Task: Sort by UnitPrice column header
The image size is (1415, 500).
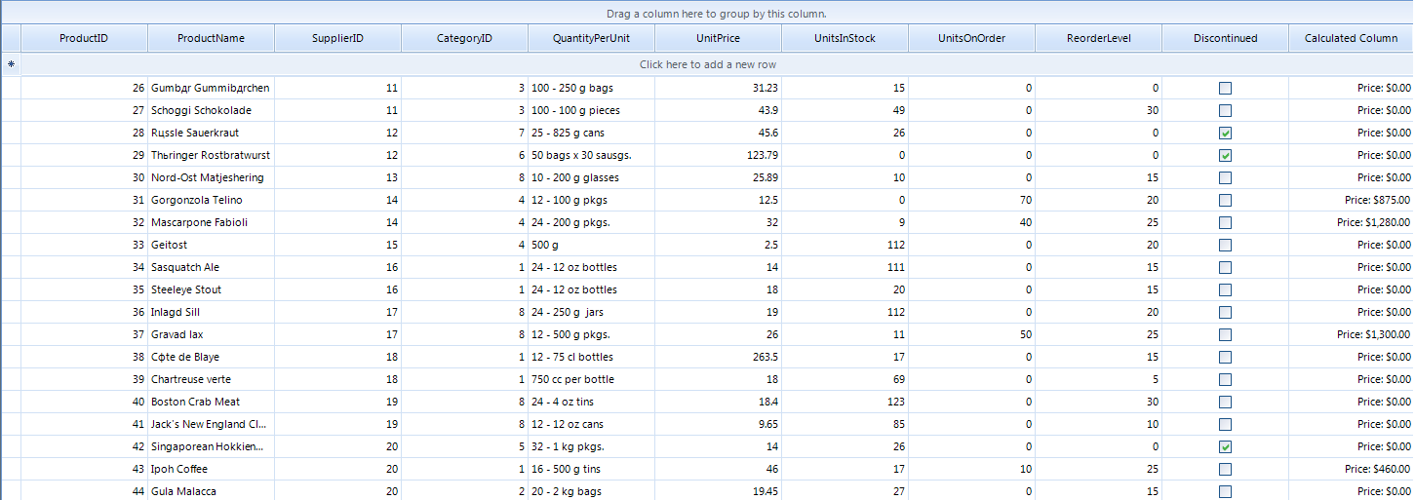Action: click(718, 38)
